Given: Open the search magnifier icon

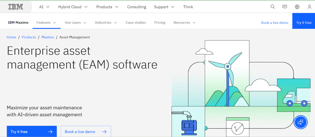Looking at the screenshot, I should click(273, 7).
